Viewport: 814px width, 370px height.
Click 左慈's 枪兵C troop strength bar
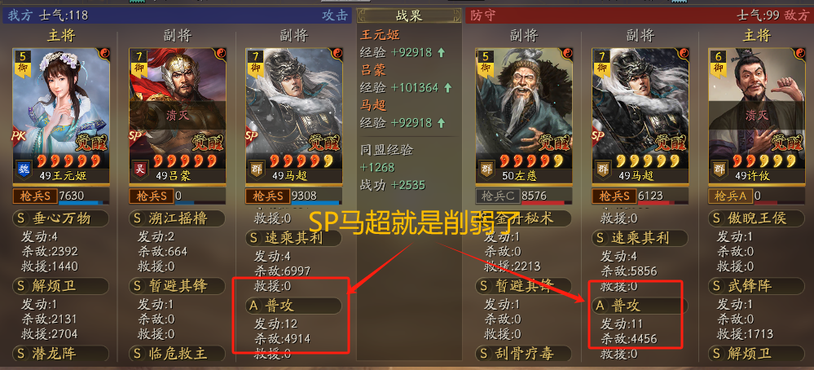pos(524,196)
